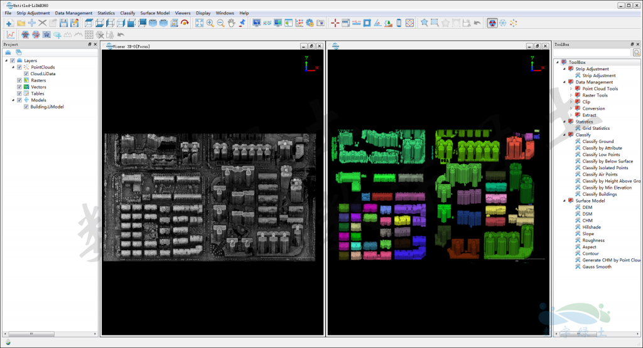The width and height of the screenshot is (643, 348).
Task: Click the profile chart icon in second toolbar row
Action: click(x=10, y=34)
